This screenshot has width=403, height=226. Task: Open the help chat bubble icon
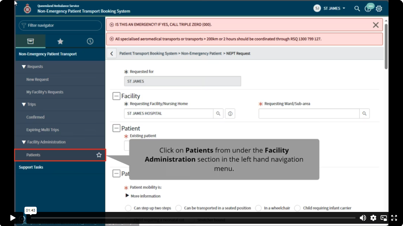pyautogui.click(x=368, y=8)
